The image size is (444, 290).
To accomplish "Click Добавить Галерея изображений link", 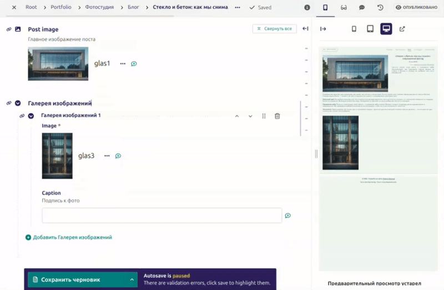I will tap(69, 237).
